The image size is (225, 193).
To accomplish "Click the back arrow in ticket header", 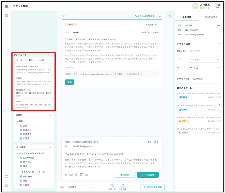I will pyautogui.click(x=64, y=16).
